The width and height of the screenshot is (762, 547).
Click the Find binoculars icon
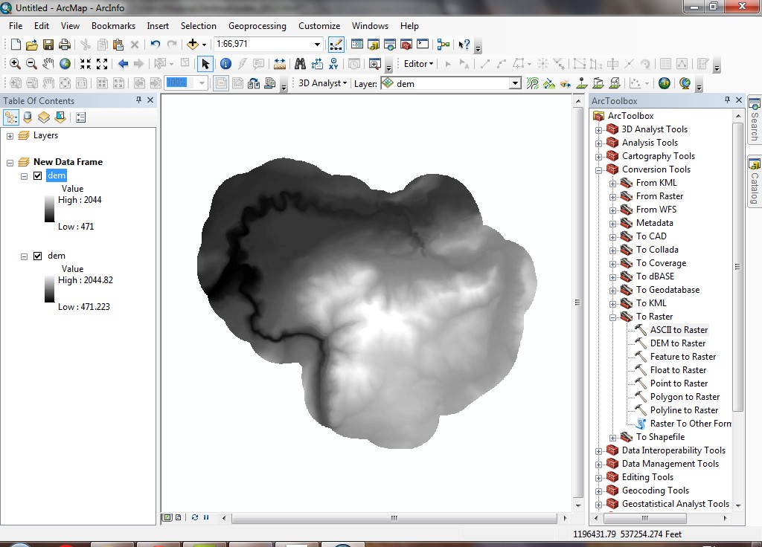pos(300,64)
